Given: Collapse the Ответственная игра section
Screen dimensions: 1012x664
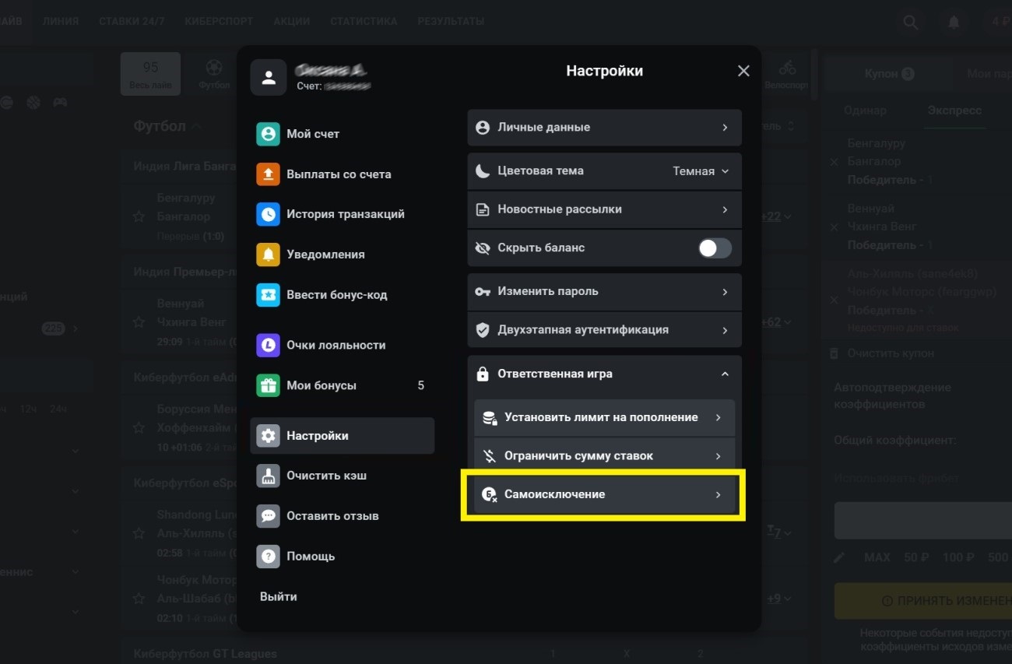Looking at the screenshot, I should click(x=725, y=374).
